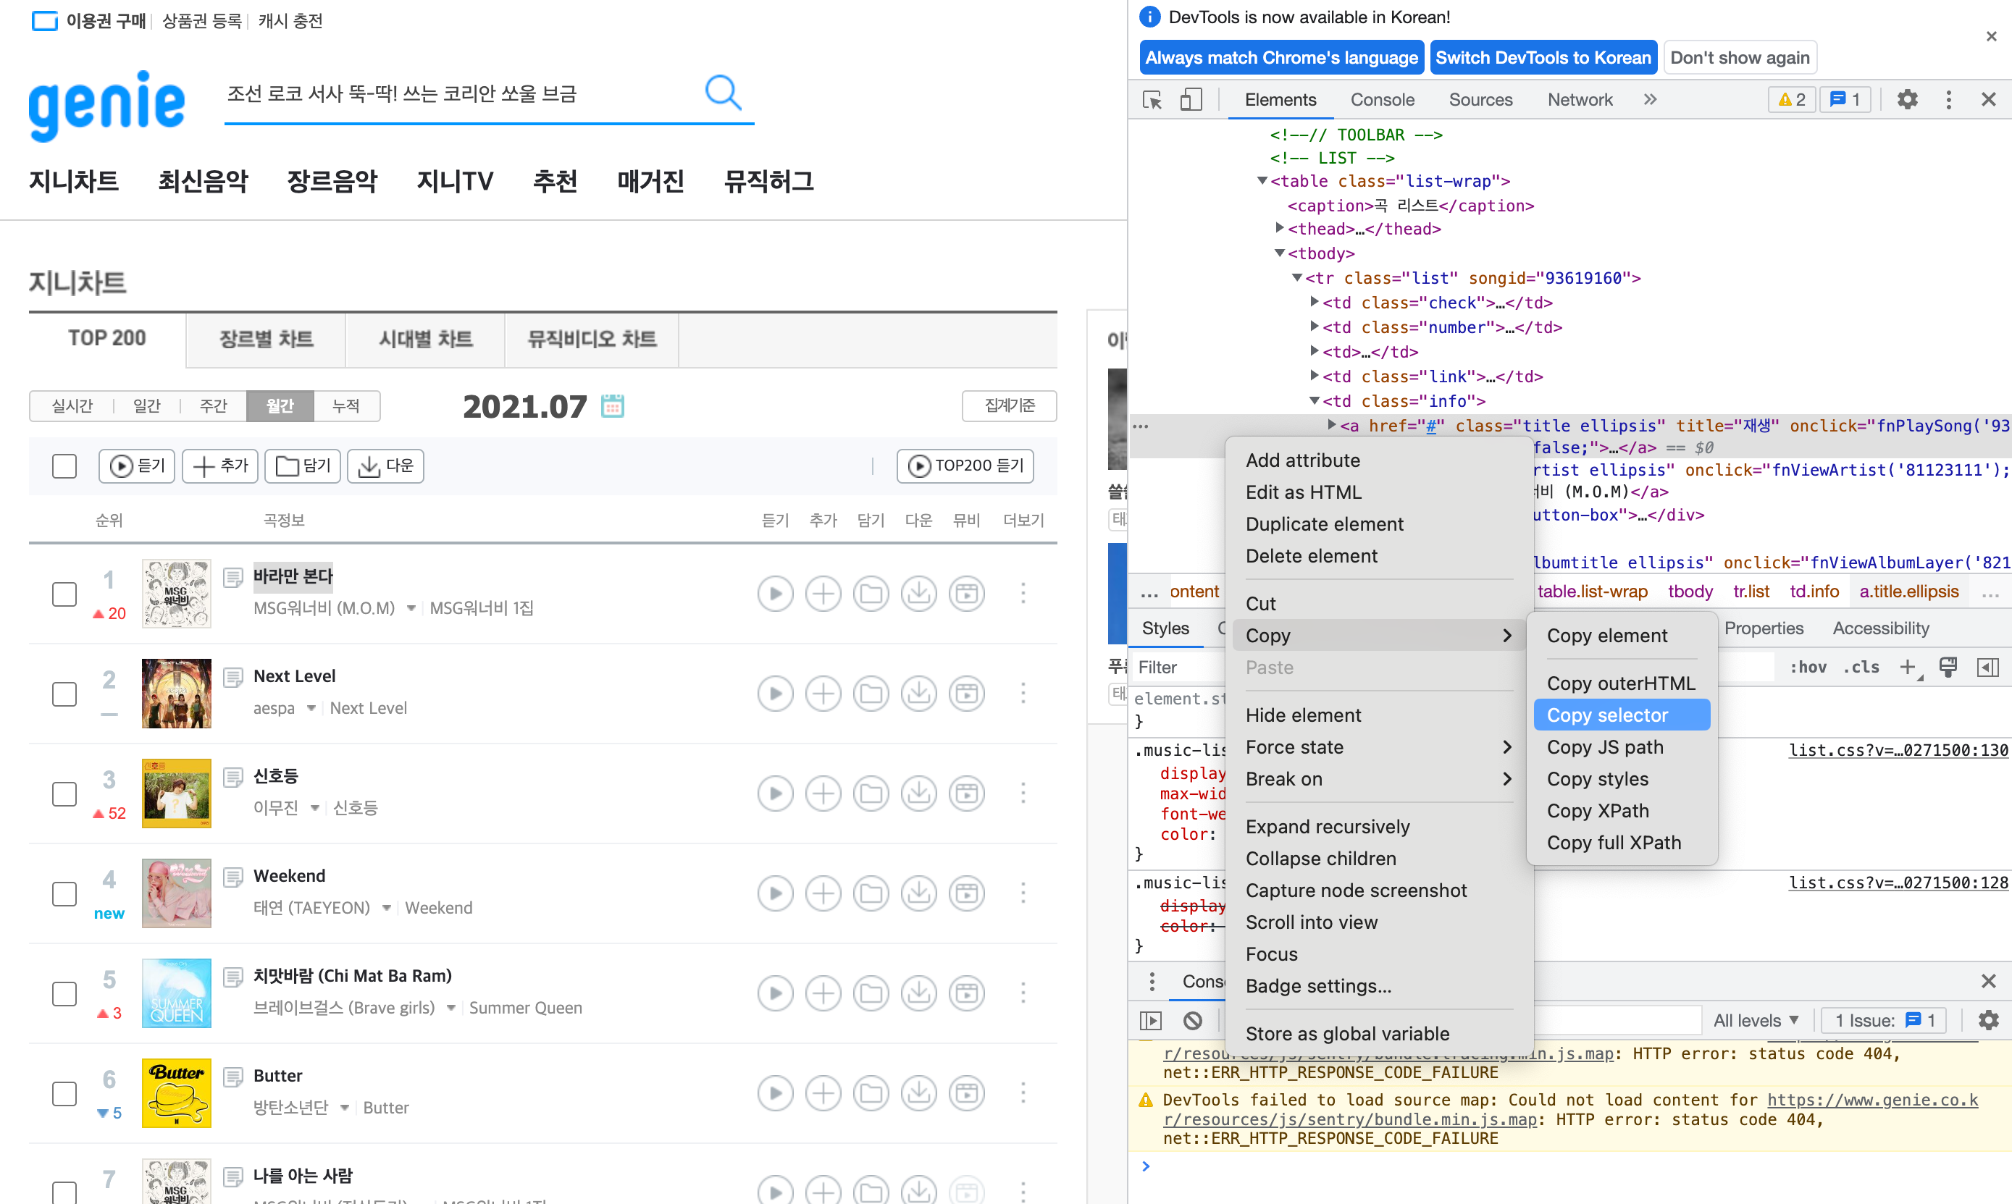Expand the td class="number" node
Viewport: 2012px width, 1204px height.
1314,327
